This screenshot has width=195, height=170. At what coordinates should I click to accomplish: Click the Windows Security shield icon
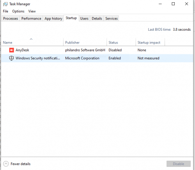[11, 58]
